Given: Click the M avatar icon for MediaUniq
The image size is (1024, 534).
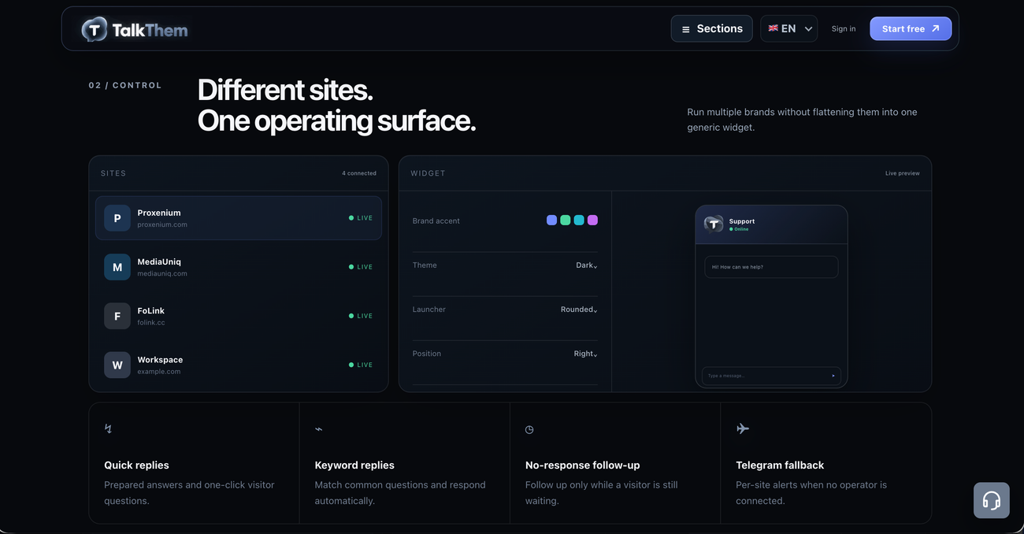Looking at the screenshot, I should pos(117,267).
